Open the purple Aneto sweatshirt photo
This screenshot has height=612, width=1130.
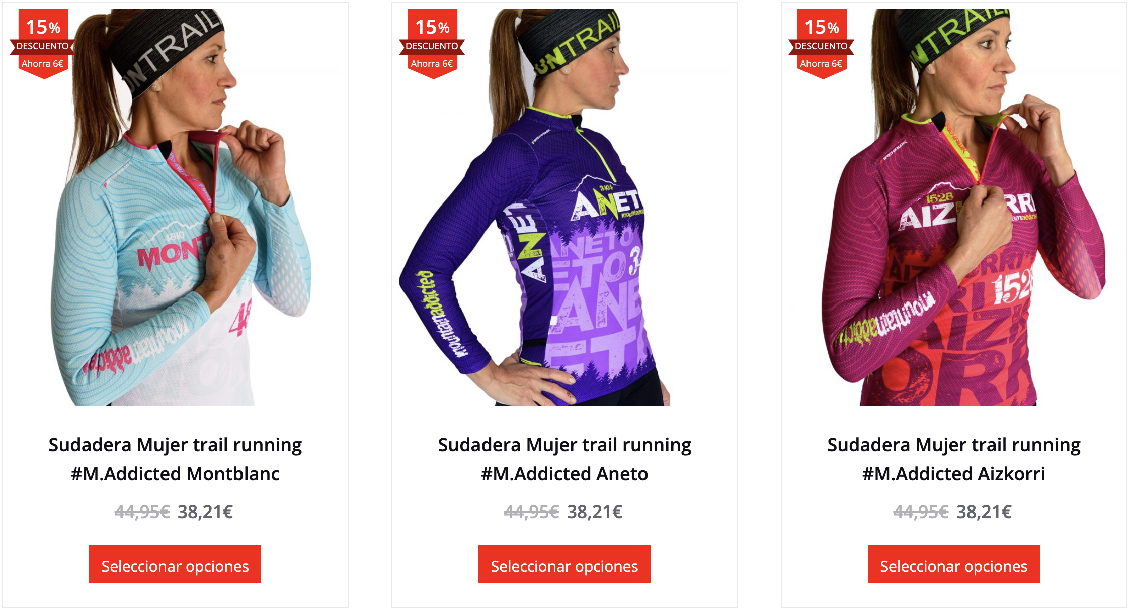564,207
